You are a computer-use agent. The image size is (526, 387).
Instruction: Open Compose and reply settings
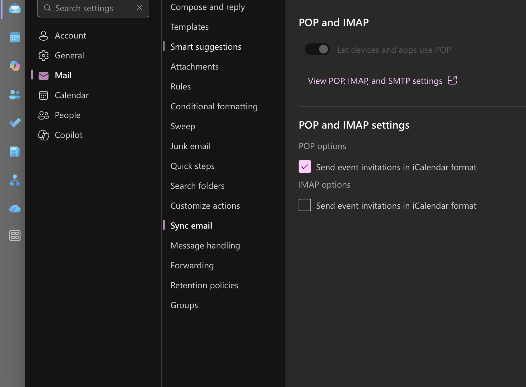click(207, 7)
